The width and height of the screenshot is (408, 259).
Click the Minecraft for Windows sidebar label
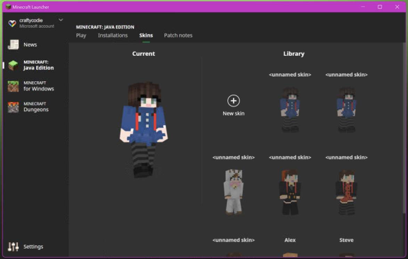point(39,86)
